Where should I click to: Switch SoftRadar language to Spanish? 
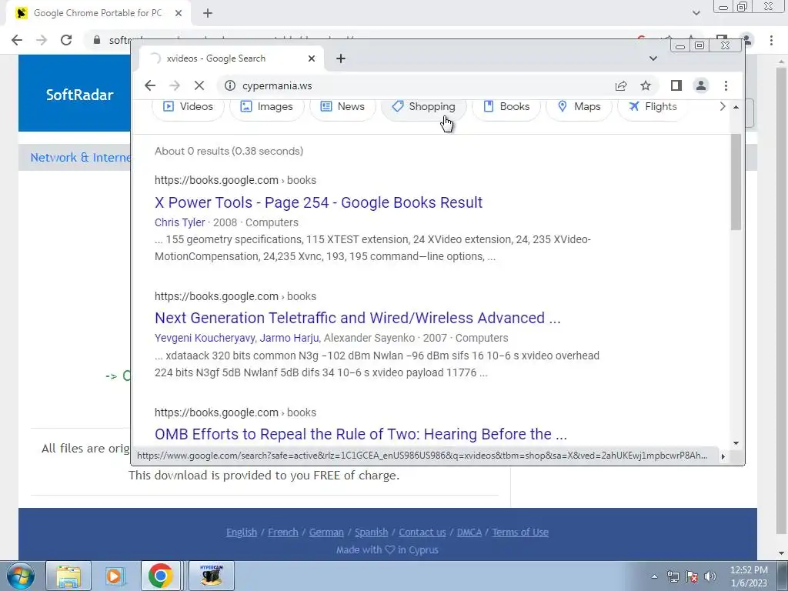(372, 533)
